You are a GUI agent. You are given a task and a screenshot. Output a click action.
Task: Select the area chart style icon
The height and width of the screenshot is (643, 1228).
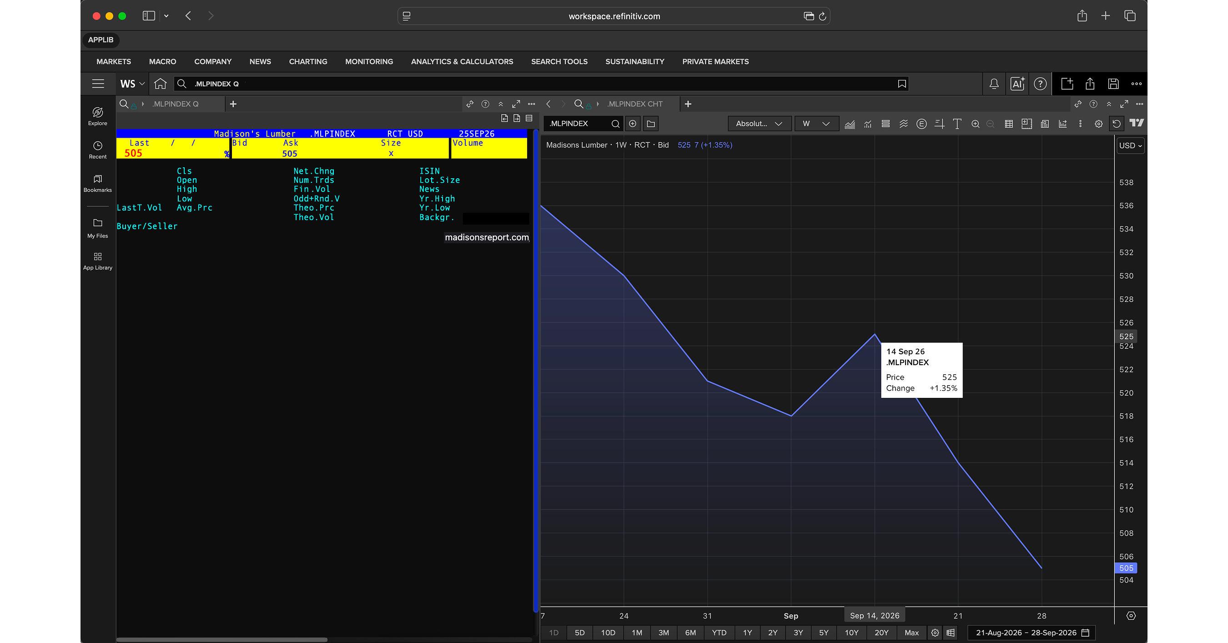pyautogui.click(x=850, y=124)
